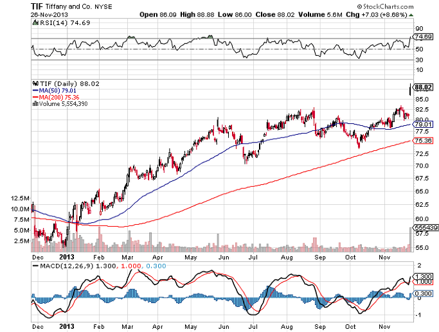Click the Volume 5.6M header value

pos(320,15)
